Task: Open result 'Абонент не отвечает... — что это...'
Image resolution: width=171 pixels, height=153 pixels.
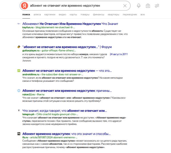Action: (67, 71)
